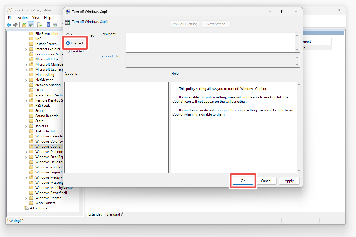Click the folder icon next to Multitasking

point(31,75)
